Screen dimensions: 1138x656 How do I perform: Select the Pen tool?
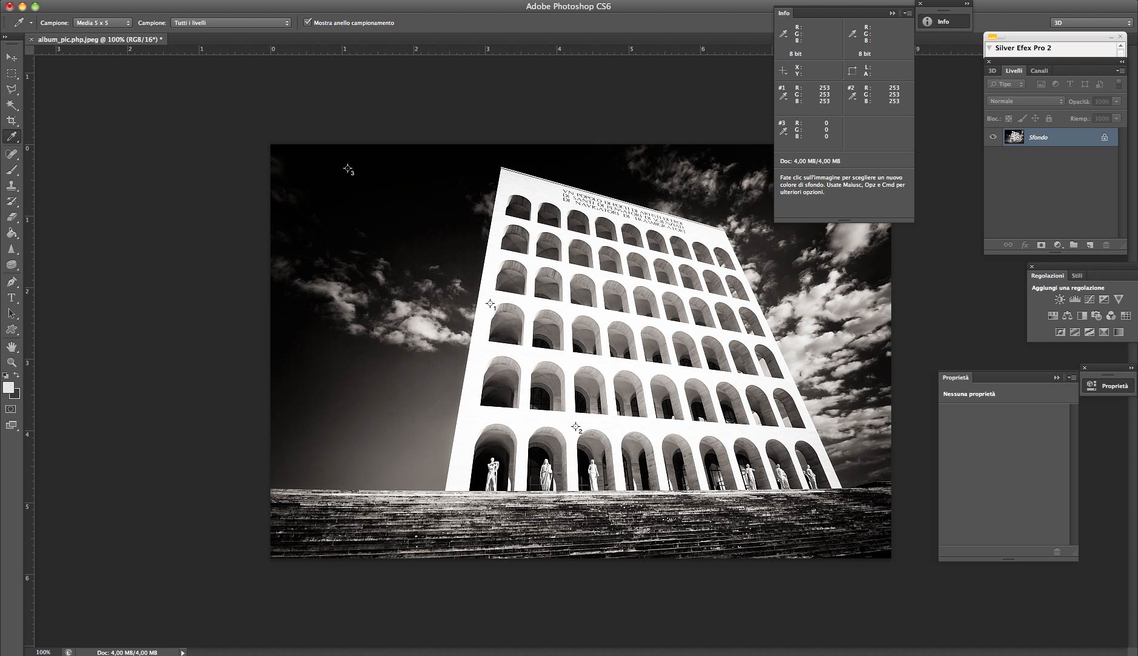point(12,282)
